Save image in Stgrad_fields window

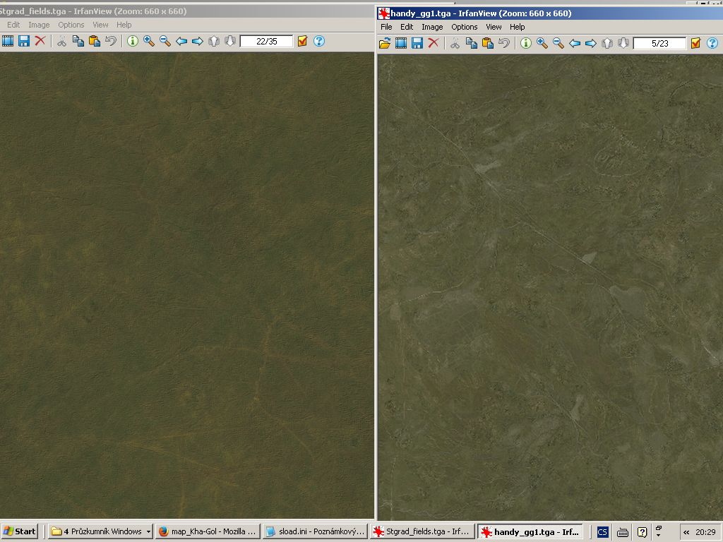click(24, 41)
